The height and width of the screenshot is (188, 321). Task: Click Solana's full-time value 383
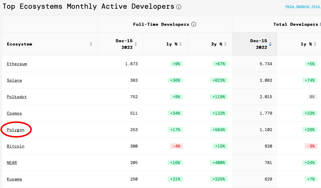click(134, 80)
